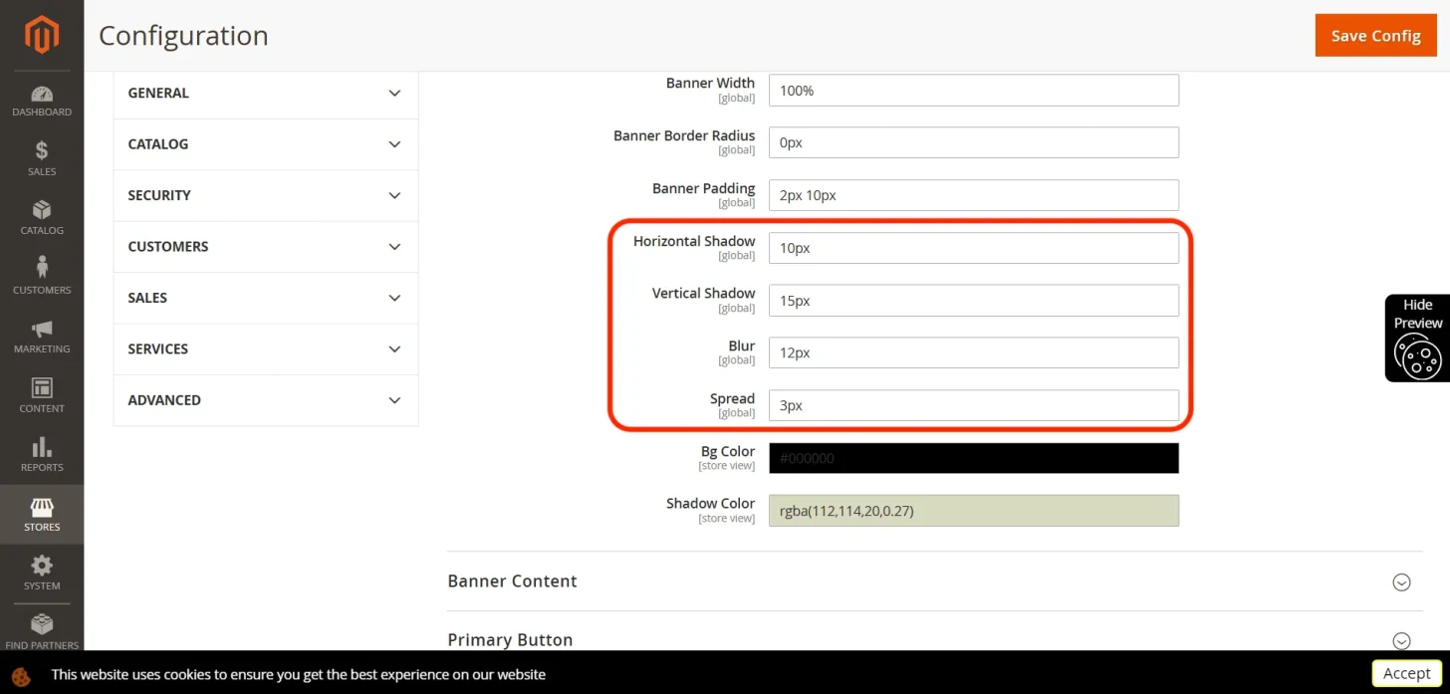Screen dimensions: 1450x694
Task: Click the Magento logo icon
Action: (x=42, y=35)
